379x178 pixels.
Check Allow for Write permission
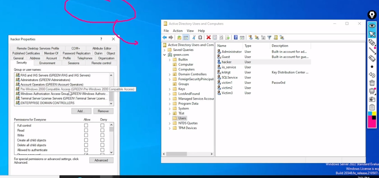coord(86,135)
